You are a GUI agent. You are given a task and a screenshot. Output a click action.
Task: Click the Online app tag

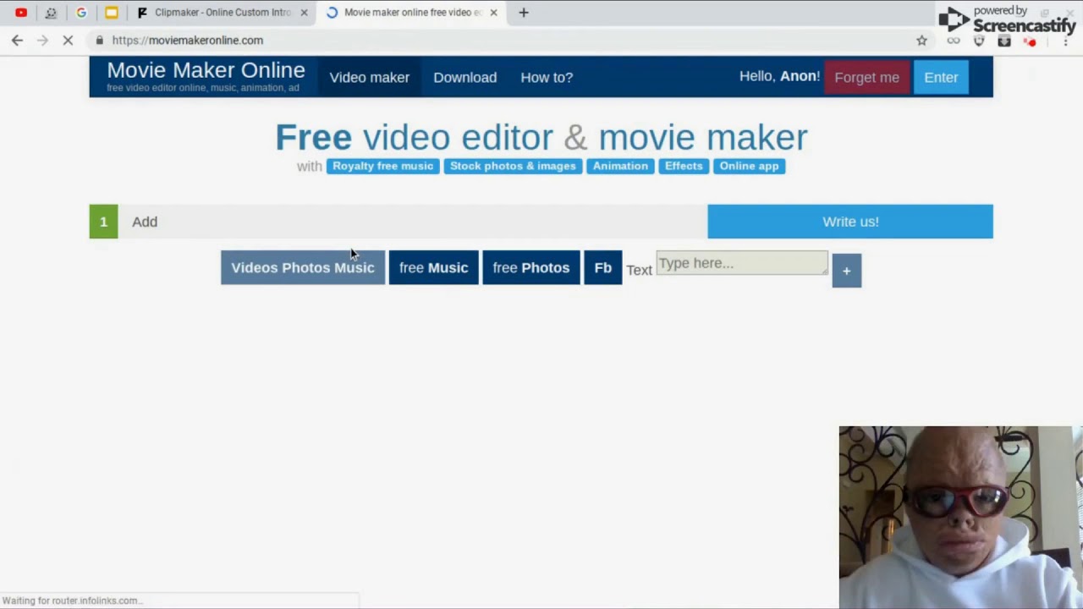coord(749,166)
